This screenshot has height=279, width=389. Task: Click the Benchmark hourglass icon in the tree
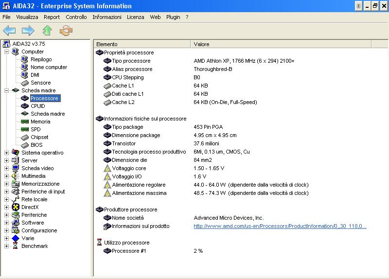(x=16, y=246)
